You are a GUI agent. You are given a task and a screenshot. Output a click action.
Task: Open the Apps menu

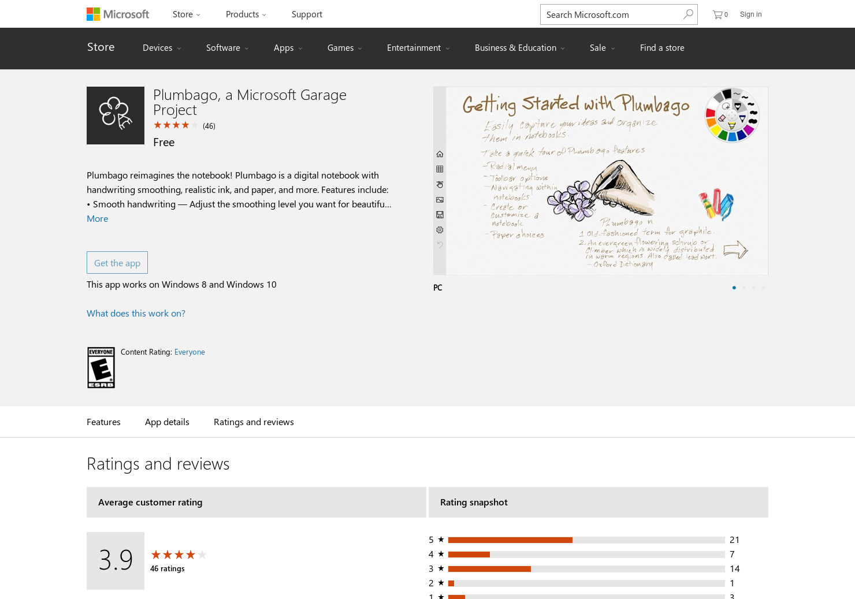pos(288,48)
